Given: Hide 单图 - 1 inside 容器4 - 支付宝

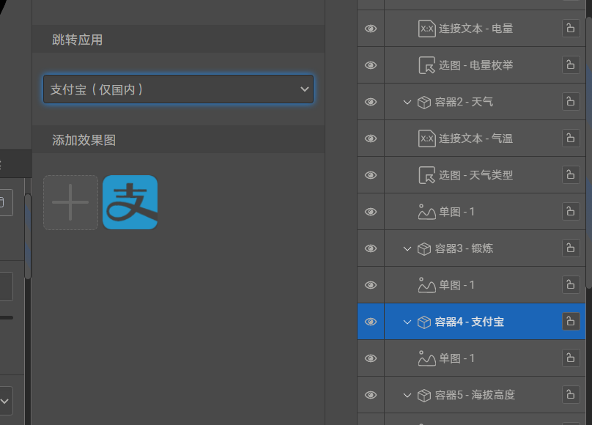Looking at the screenshot, I should [371, 358].
